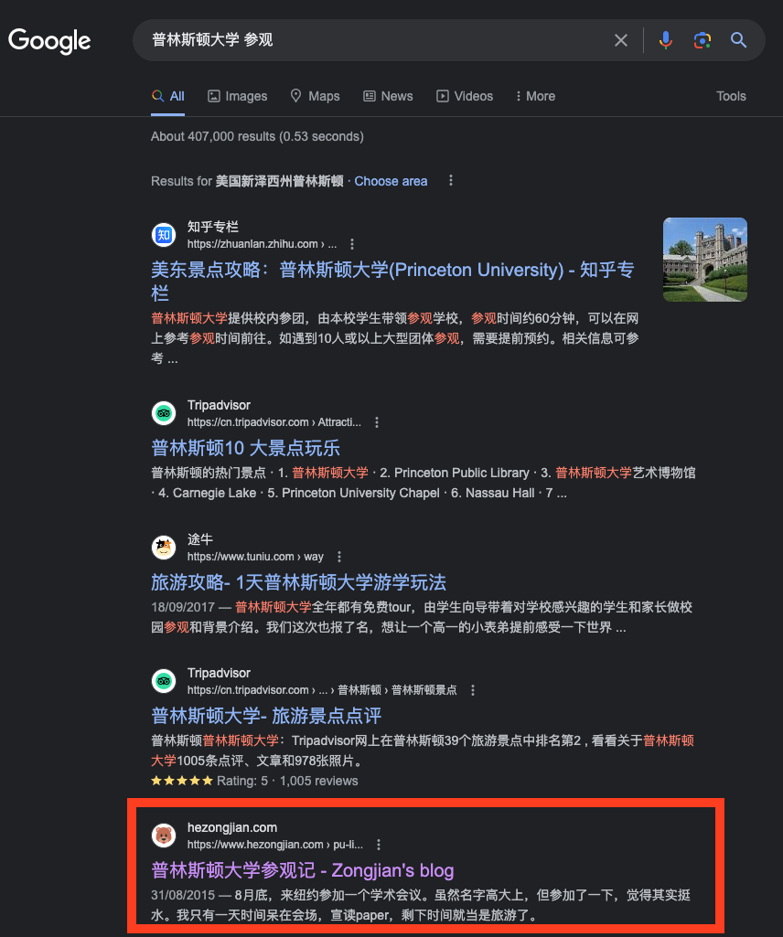Click the five-star rating under the Tripadvisor result
783x937 pixels.
click(x=182, y=781)
